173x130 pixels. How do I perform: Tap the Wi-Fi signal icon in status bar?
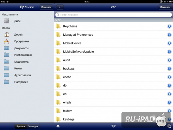pos(8,1)
